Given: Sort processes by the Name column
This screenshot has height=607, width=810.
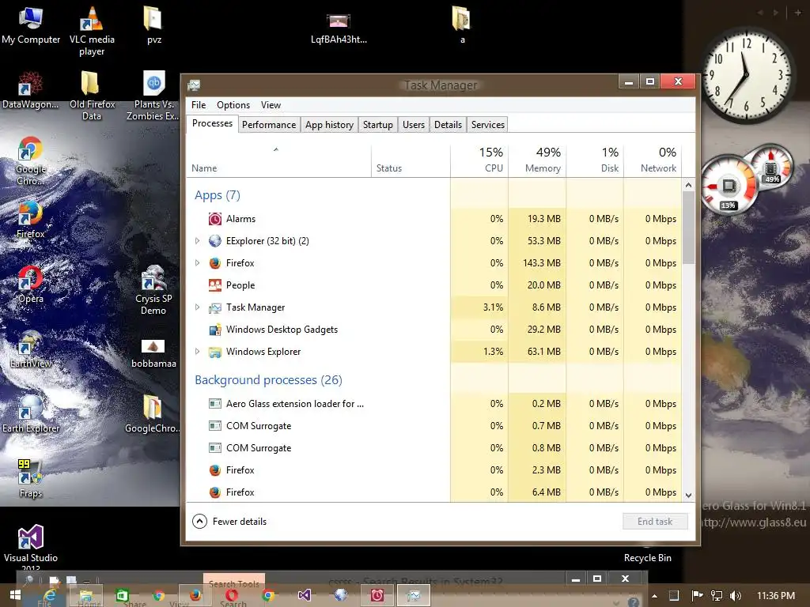Looking at the screenshot, I should (279, 161).
